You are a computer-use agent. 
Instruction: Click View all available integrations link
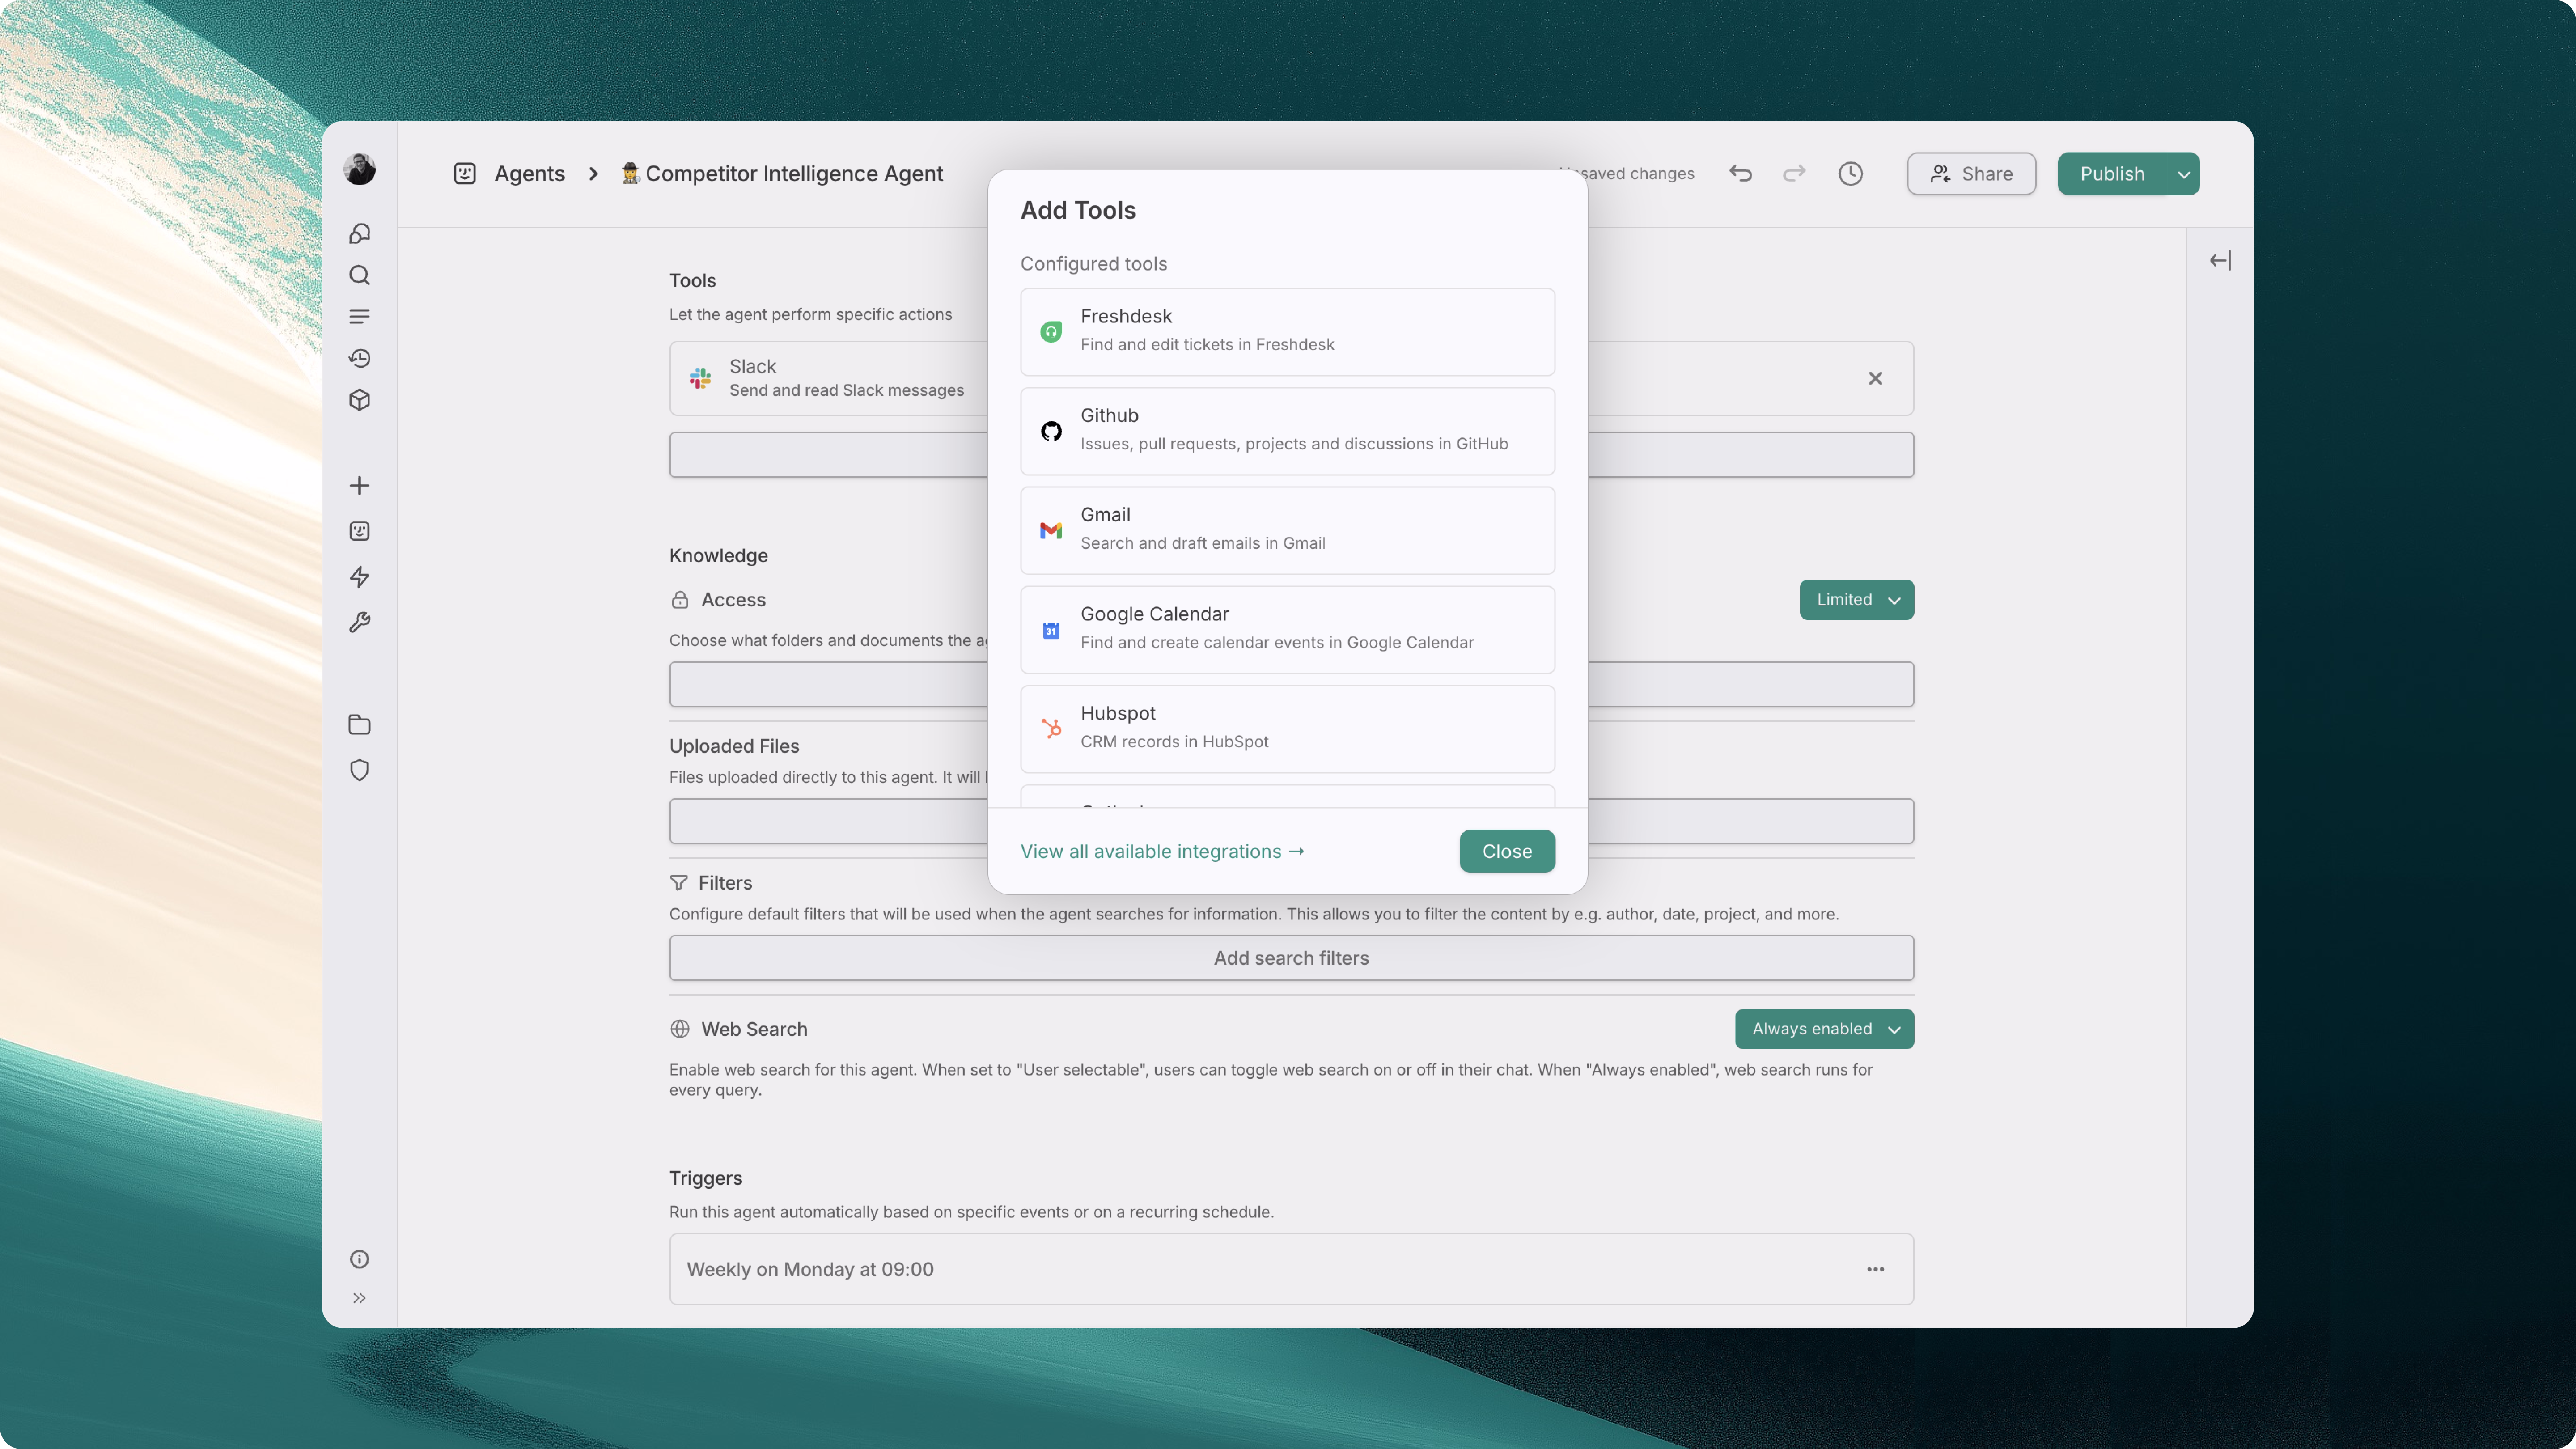click(x=1162, y=851)
